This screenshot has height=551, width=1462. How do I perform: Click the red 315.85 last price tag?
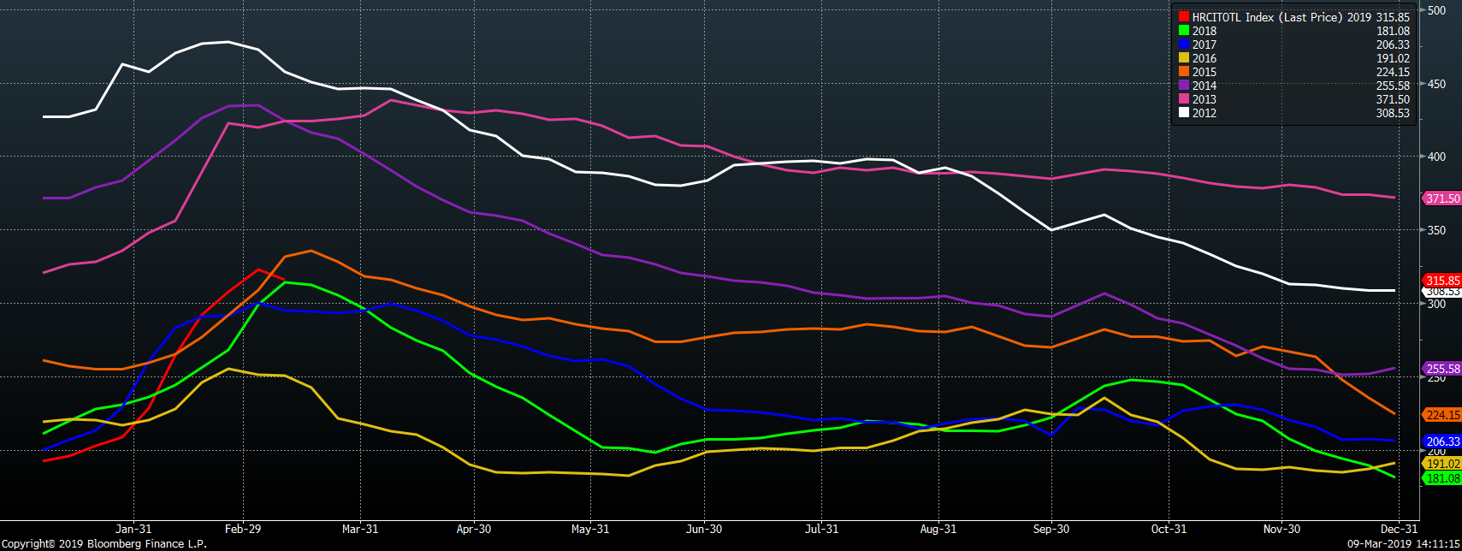pyautogui.click(x=1442, y=281)
